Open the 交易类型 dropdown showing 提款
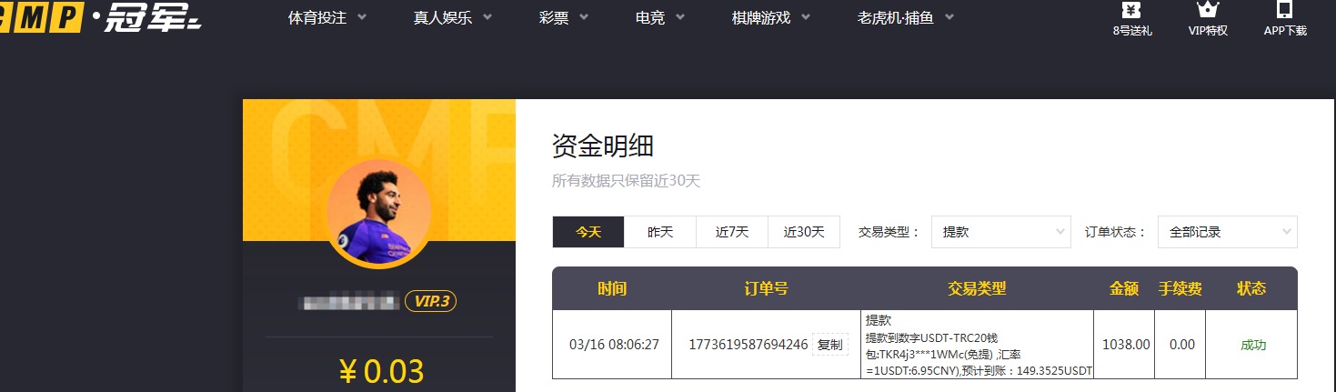 pyautogui.click(x=1001, y=232)
